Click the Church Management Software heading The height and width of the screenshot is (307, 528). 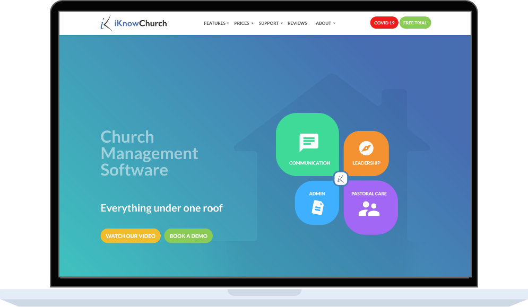(150, 153)
